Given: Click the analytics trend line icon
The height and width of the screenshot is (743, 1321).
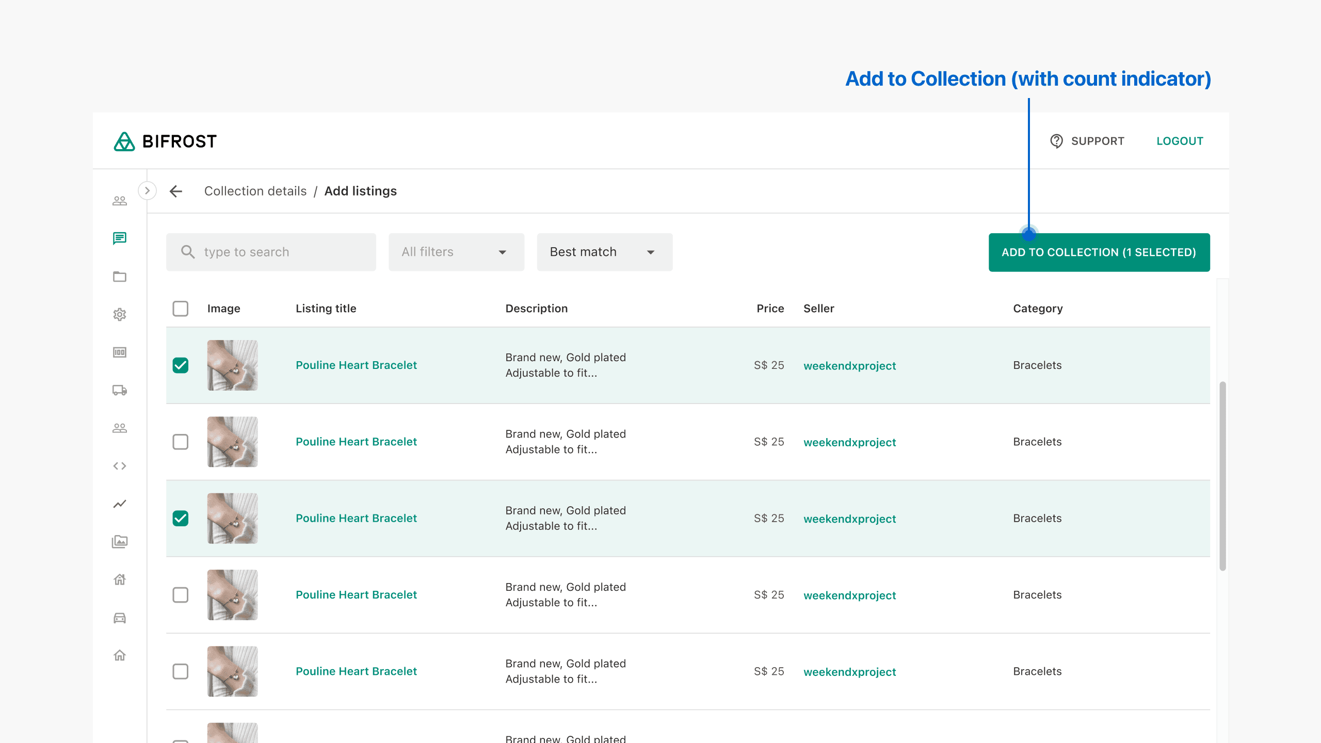Looking at the screenshot, I should pos(120,504).
